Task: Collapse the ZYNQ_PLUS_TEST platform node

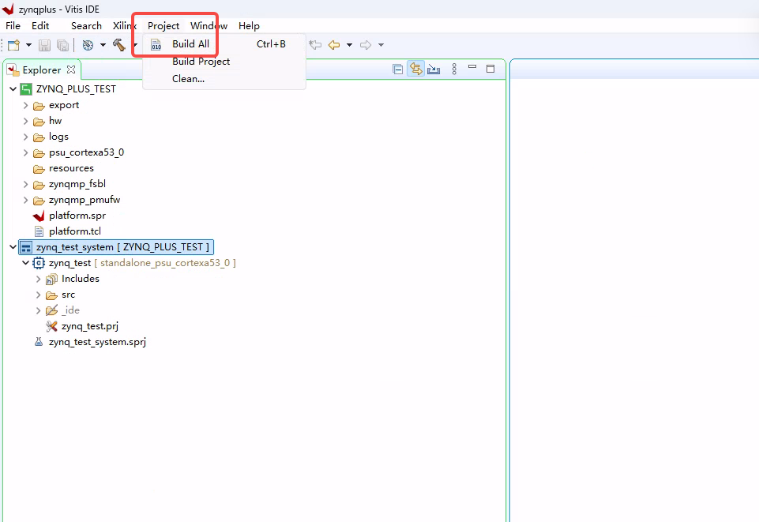Action: (x=13, y=89)
